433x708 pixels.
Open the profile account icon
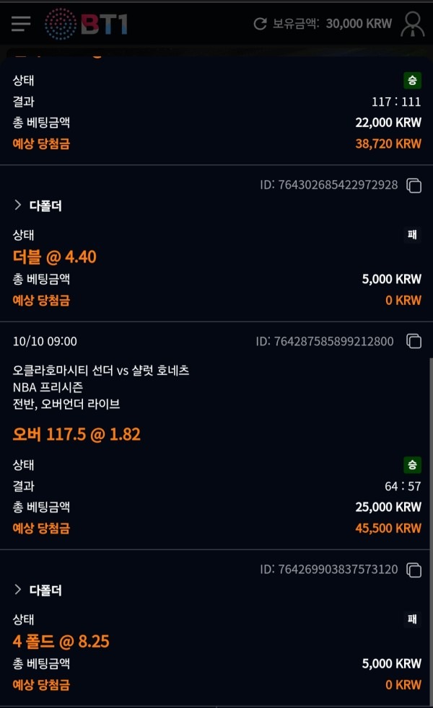click(x=411, y=22)
